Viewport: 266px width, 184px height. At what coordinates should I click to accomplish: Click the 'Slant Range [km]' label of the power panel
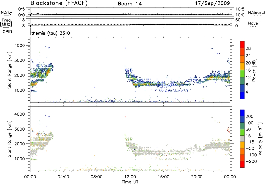[x=9, y=70]
